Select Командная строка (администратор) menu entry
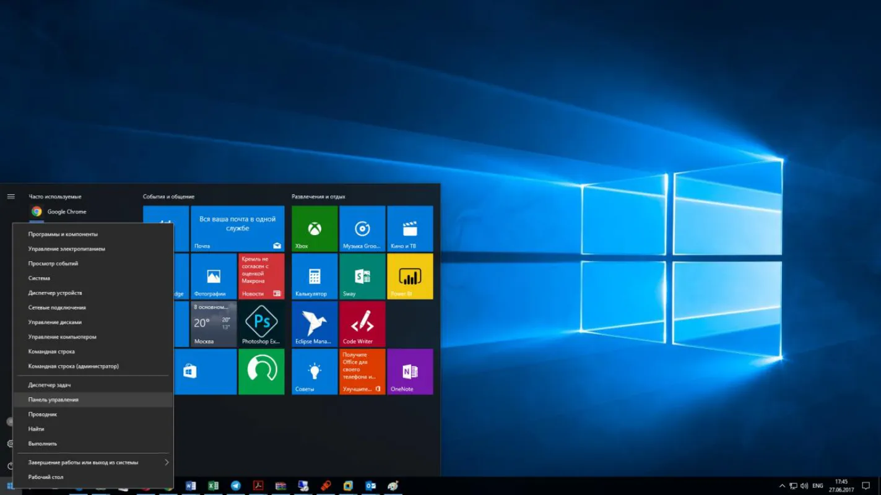 (x=93, y=366)
